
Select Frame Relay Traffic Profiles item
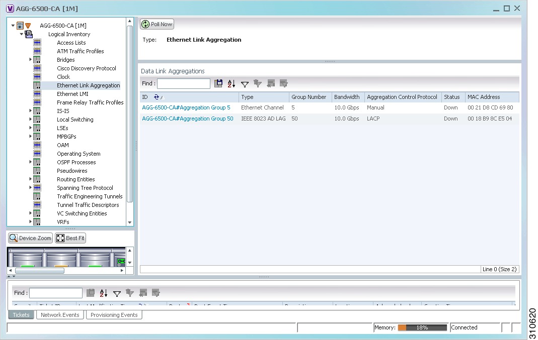coord(90,103)
